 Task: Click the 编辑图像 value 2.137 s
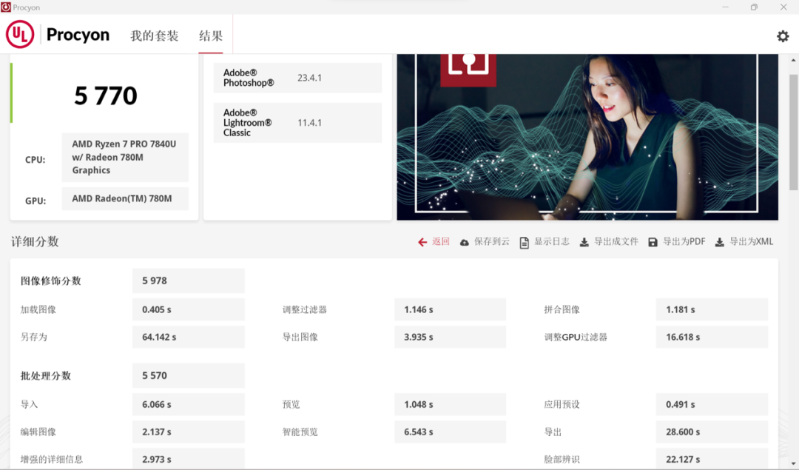coord(189,432)
